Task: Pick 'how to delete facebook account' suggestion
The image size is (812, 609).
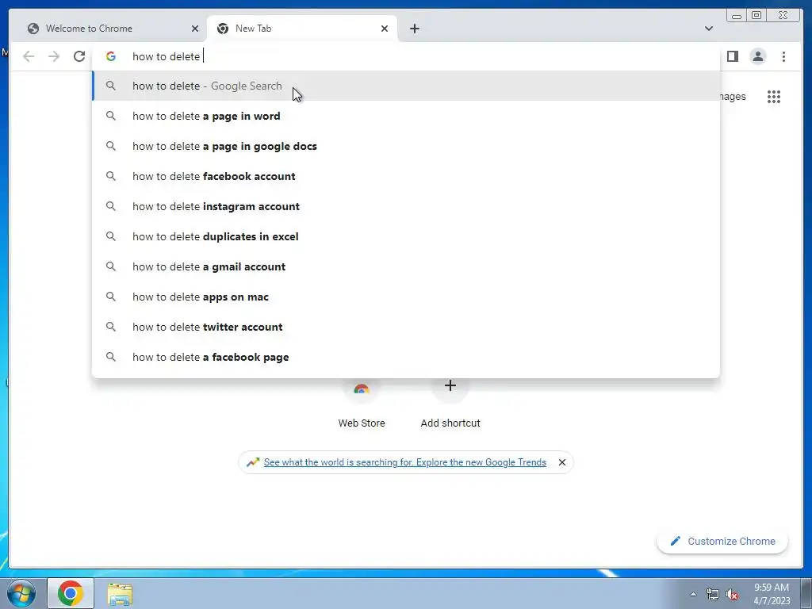Action: [x=406, y=176]
